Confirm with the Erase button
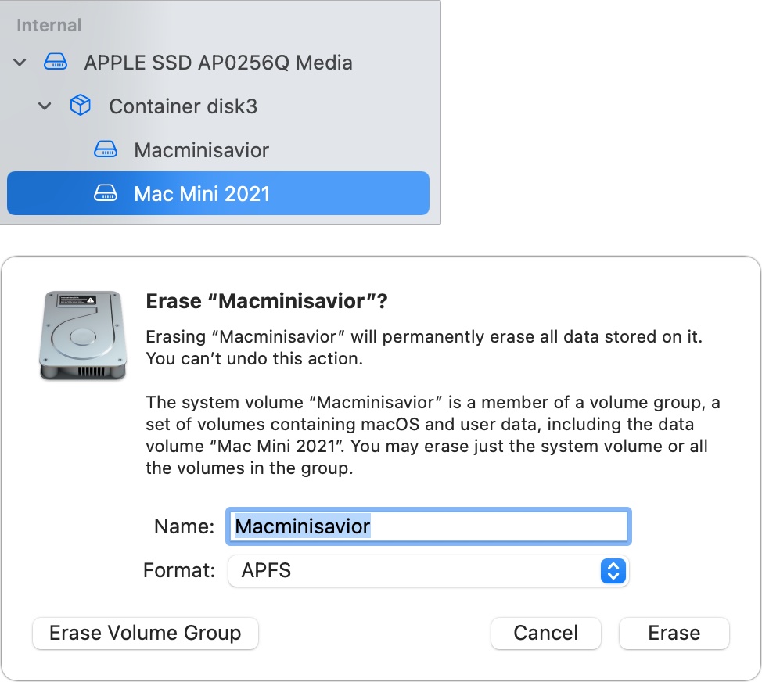 [674, 633]
